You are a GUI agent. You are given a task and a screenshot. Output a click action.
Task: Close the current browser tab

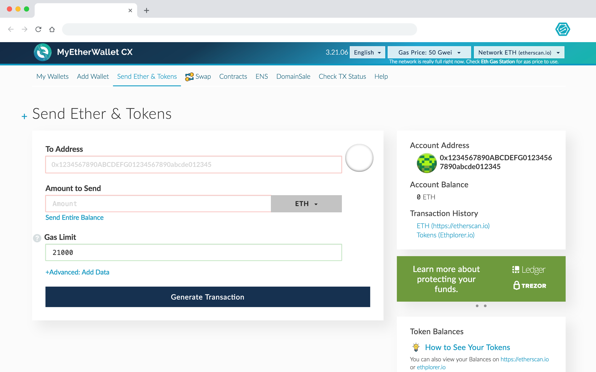click(x=130, y=11)
